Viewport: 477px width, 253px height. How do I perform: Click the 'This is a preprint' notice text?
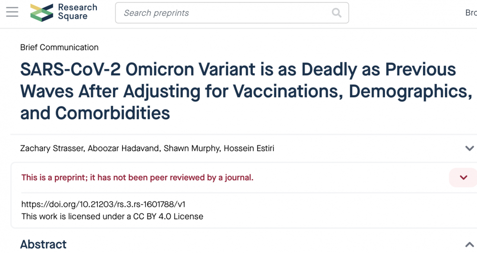(x=137, y=178)
